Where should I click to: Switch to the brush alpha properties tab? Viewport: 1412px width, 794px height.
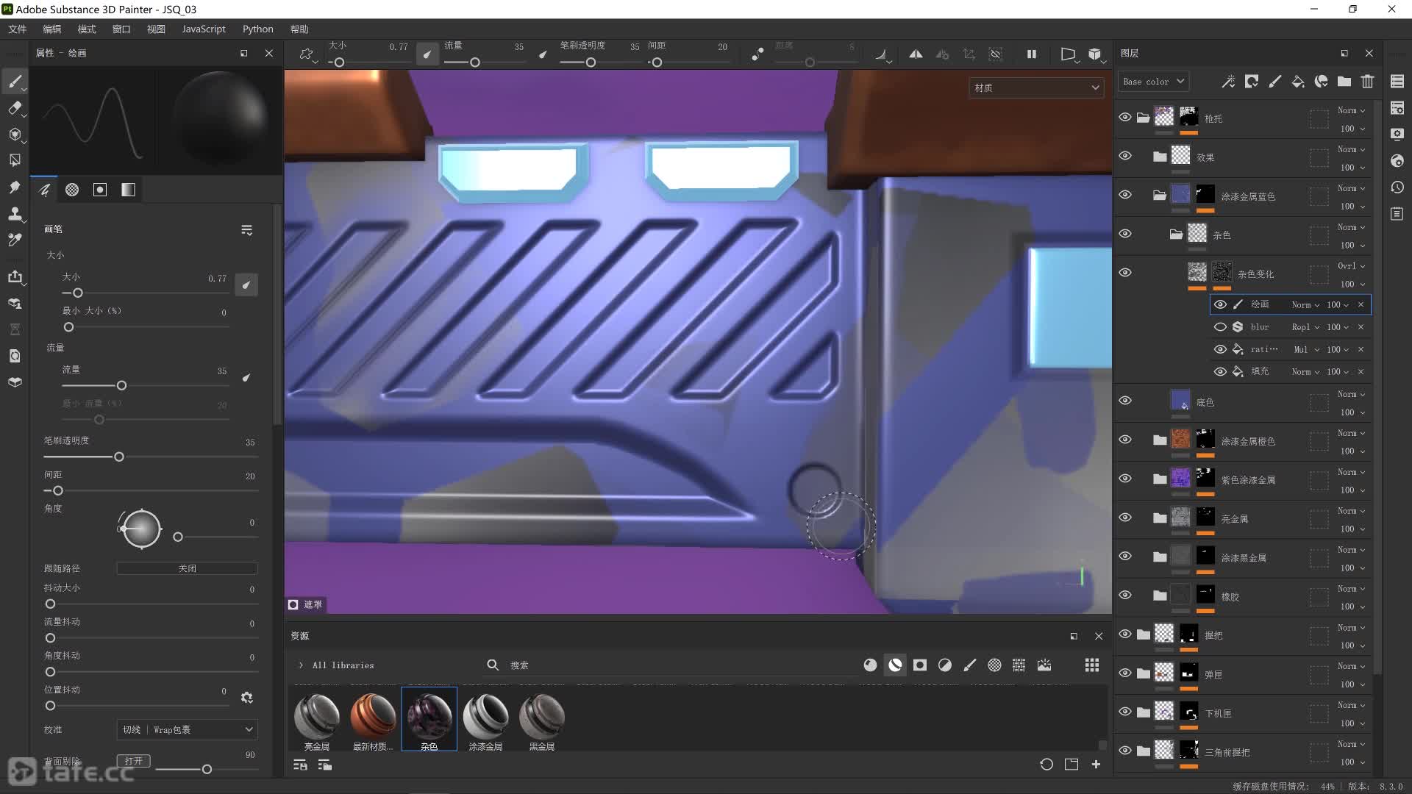pyautogui.click(x=72, y=190)
